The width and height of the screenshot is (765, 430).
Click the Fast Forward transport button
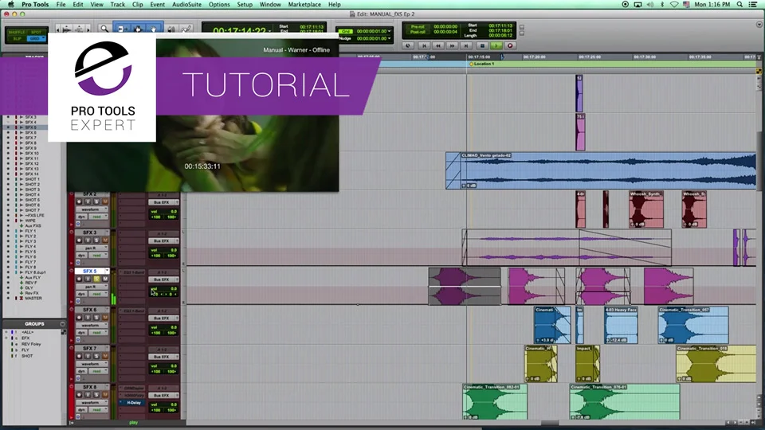pyautogui.click(x=453, y=45)
